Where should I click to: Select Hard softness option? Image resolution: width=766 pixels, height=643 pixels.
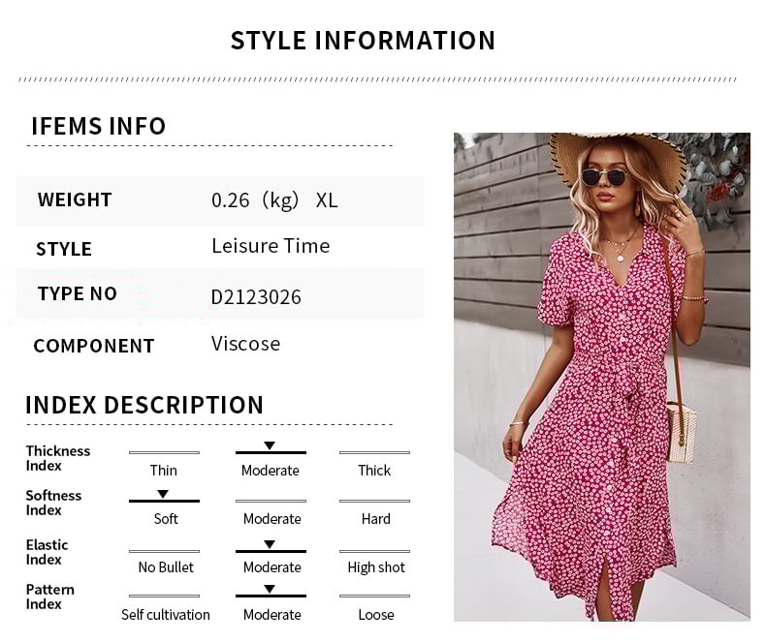[376, 518]
